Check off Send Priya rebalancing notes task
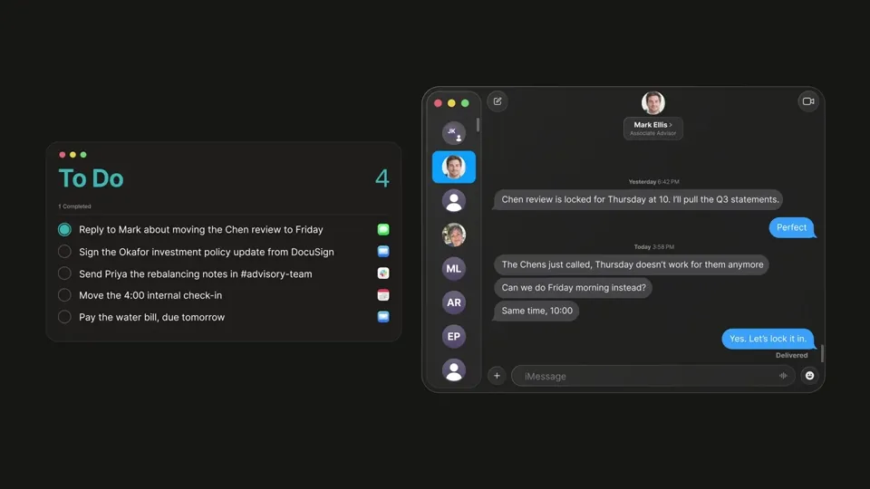The width and height of the screenshot is (870, 489). [x=64, y=273]
